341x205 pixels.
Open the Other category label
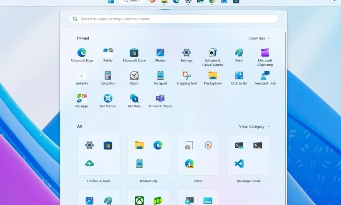[x=198, y=181]
